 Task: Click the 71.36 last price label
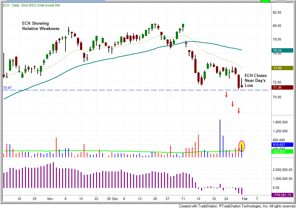[283, 88]
